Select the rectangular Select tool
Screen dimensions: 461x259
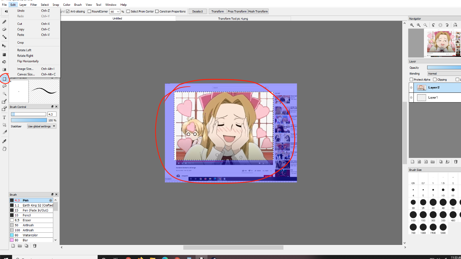[x=4, y=79]
